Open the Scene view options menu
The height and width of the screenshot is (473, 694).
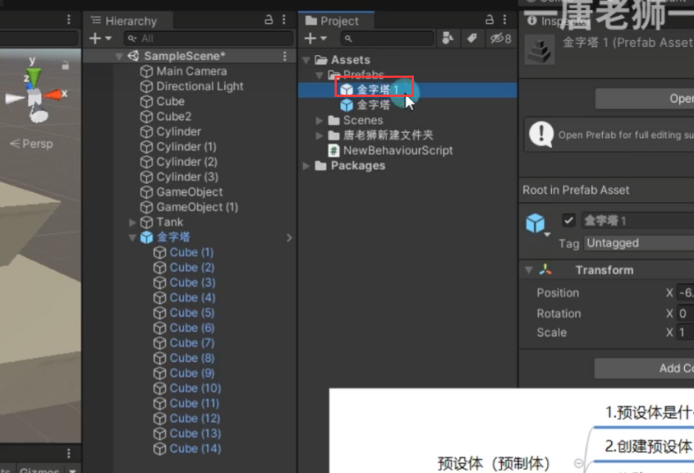coord(69,19)
